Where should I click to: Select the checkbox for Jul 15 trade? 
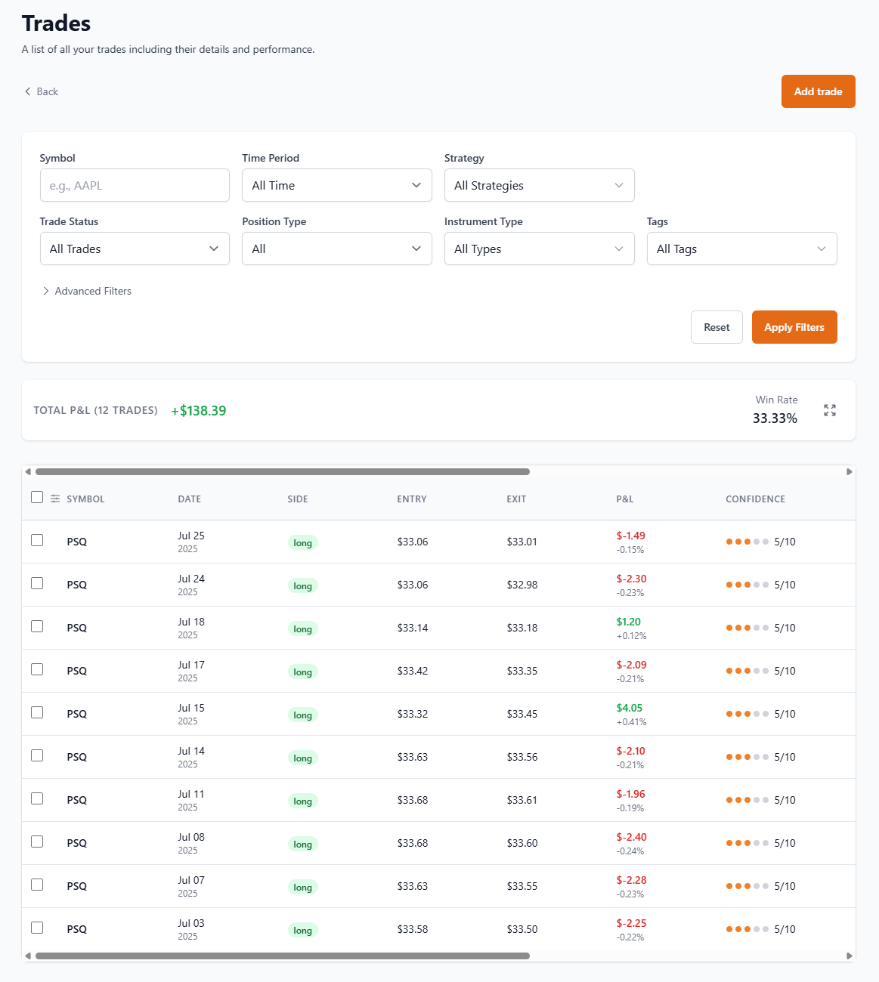37,712
